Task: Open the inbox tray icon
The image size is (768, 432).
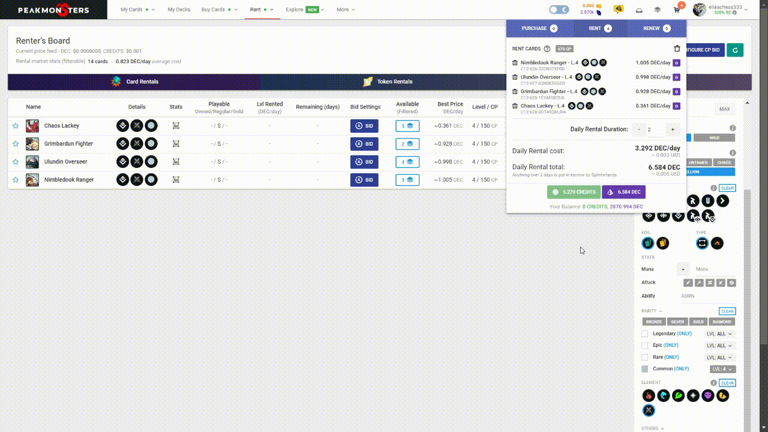Action: (639, 10)
